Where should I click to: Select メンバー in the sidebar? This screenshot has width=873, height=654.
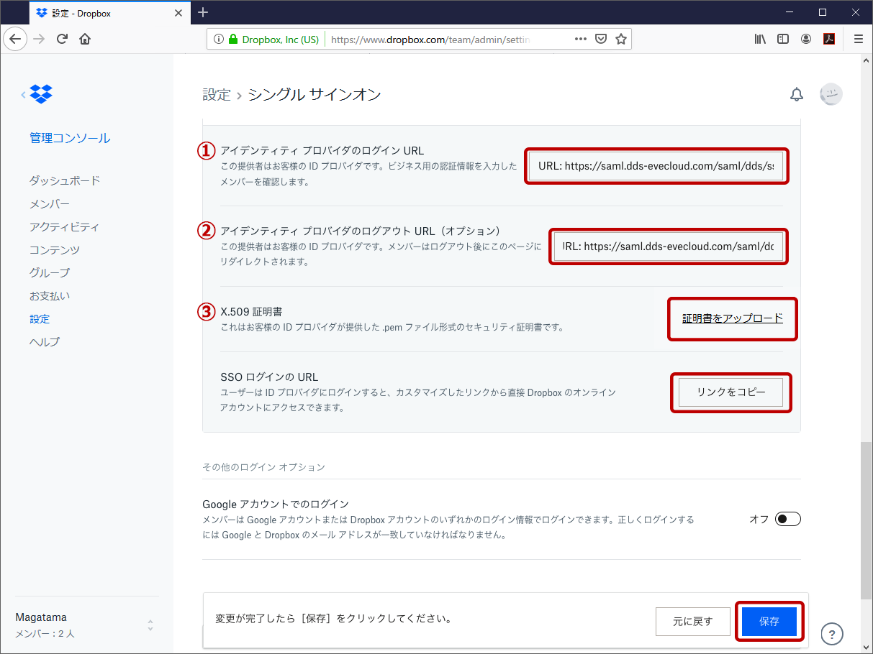[x=50, y=203]
